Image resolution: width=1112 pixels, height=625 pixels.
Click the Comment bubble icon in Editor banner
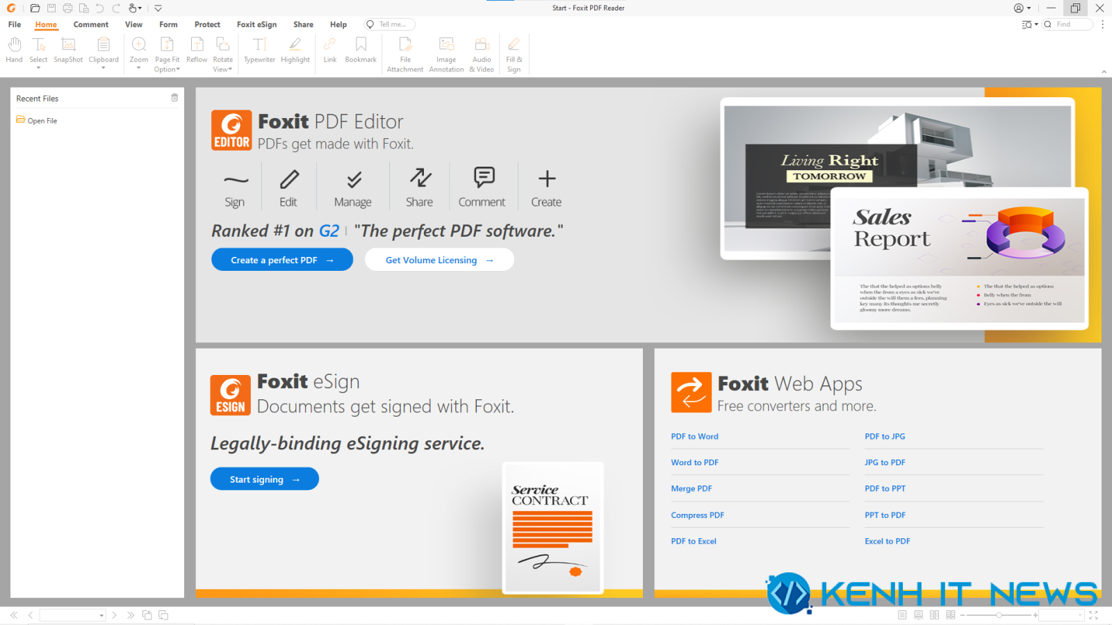[484, 177]
